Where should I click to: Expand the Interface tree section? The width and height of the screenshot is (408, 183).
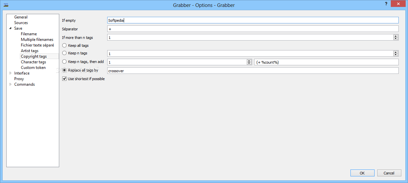click(x=11, y=73)
